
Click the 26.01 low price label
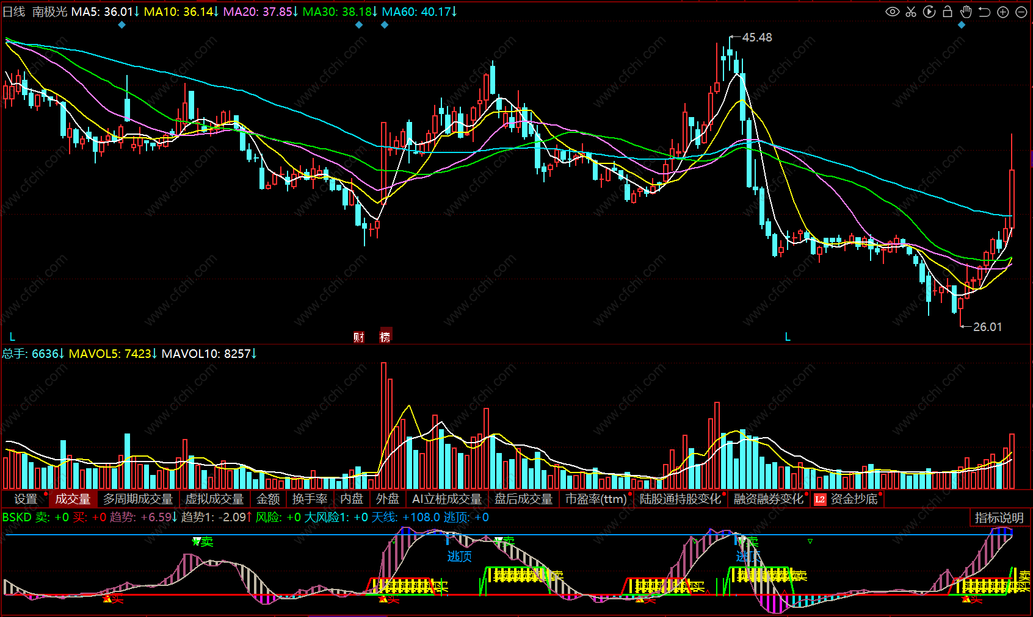pos(987,327)
